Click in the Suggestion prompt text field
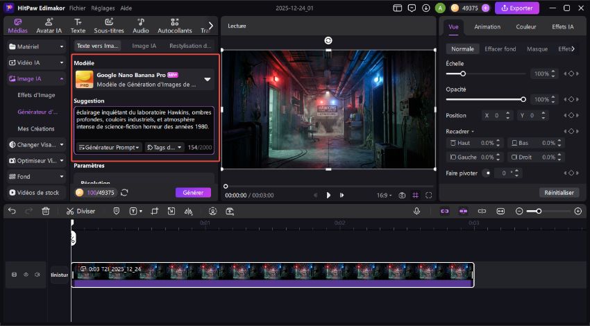The width and height of the screenshot is (590, 326). 144,123
